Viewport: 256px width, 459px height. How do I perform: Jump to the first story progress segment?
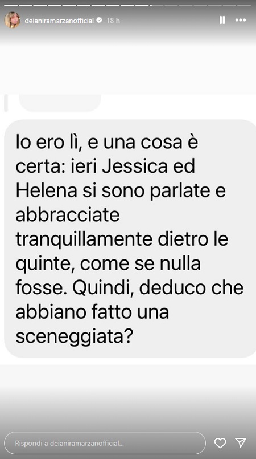[x=11, y=5]
